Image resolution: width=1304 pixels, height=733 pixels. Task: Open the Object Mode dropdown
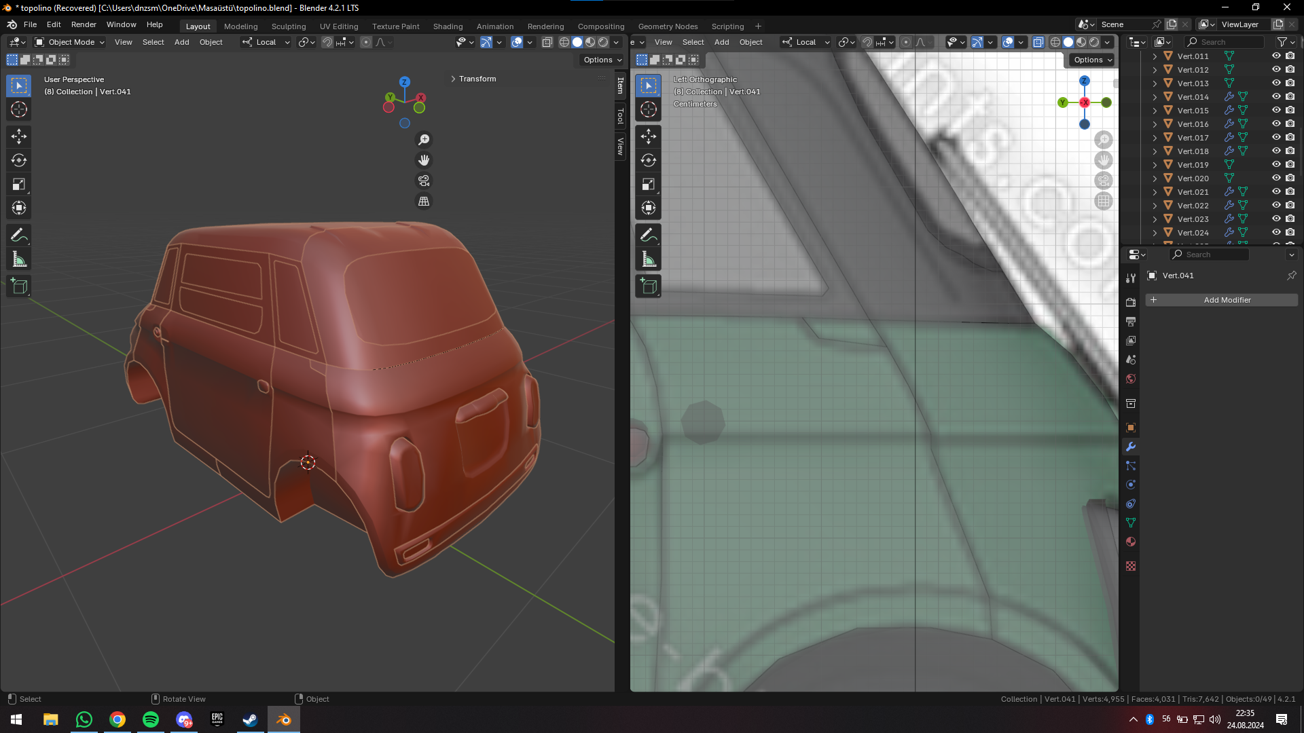tap(70, 42)
